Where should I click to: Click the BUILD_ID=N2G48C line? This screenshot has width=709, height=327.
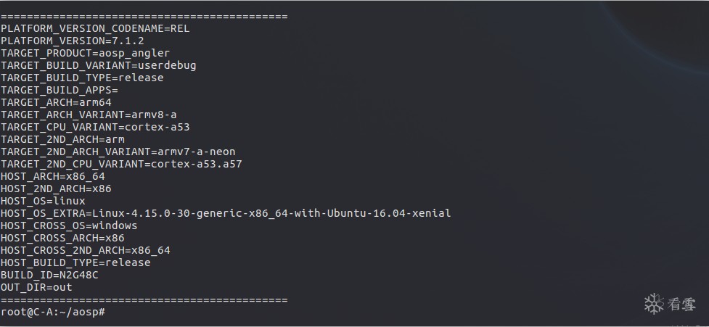(49, 275)
